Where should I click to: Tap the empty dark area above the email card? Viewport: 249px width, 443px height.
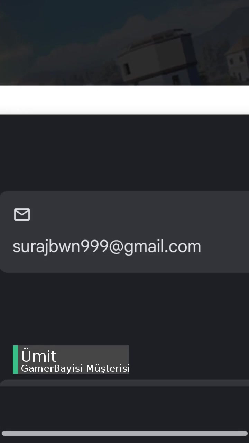click(124, 152)
